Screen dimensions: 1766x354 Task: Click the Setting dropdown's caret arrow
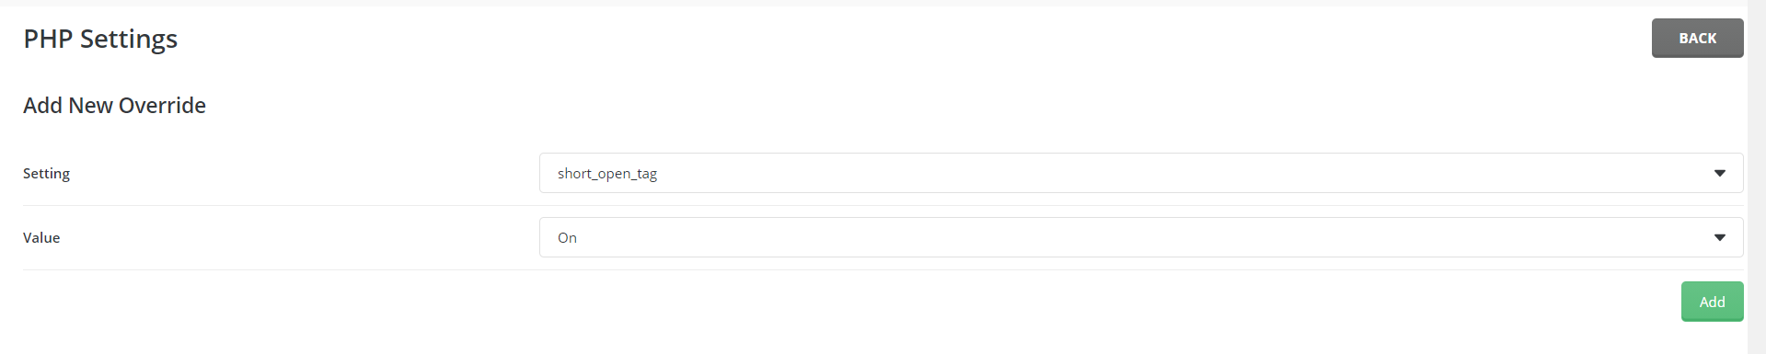(x=1719, y=173)
